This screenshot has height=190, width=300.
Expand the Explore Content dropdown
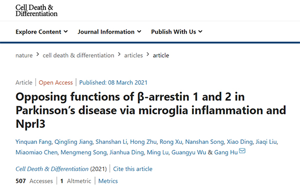point(41,32)
